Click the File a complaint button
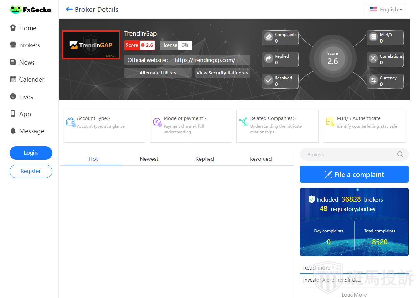 point(354,174)
